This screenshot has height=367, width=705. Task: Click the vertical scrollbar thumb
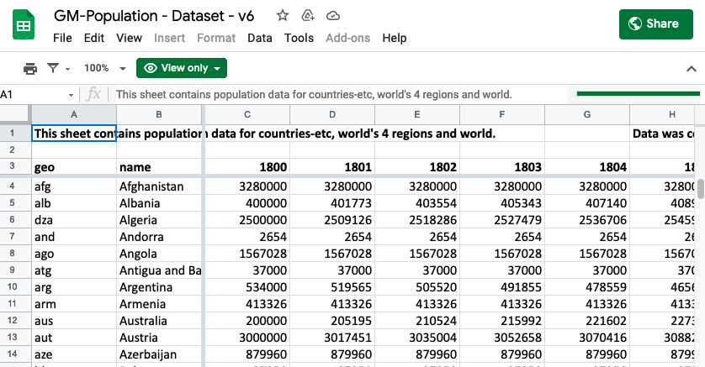coord(700,189)
